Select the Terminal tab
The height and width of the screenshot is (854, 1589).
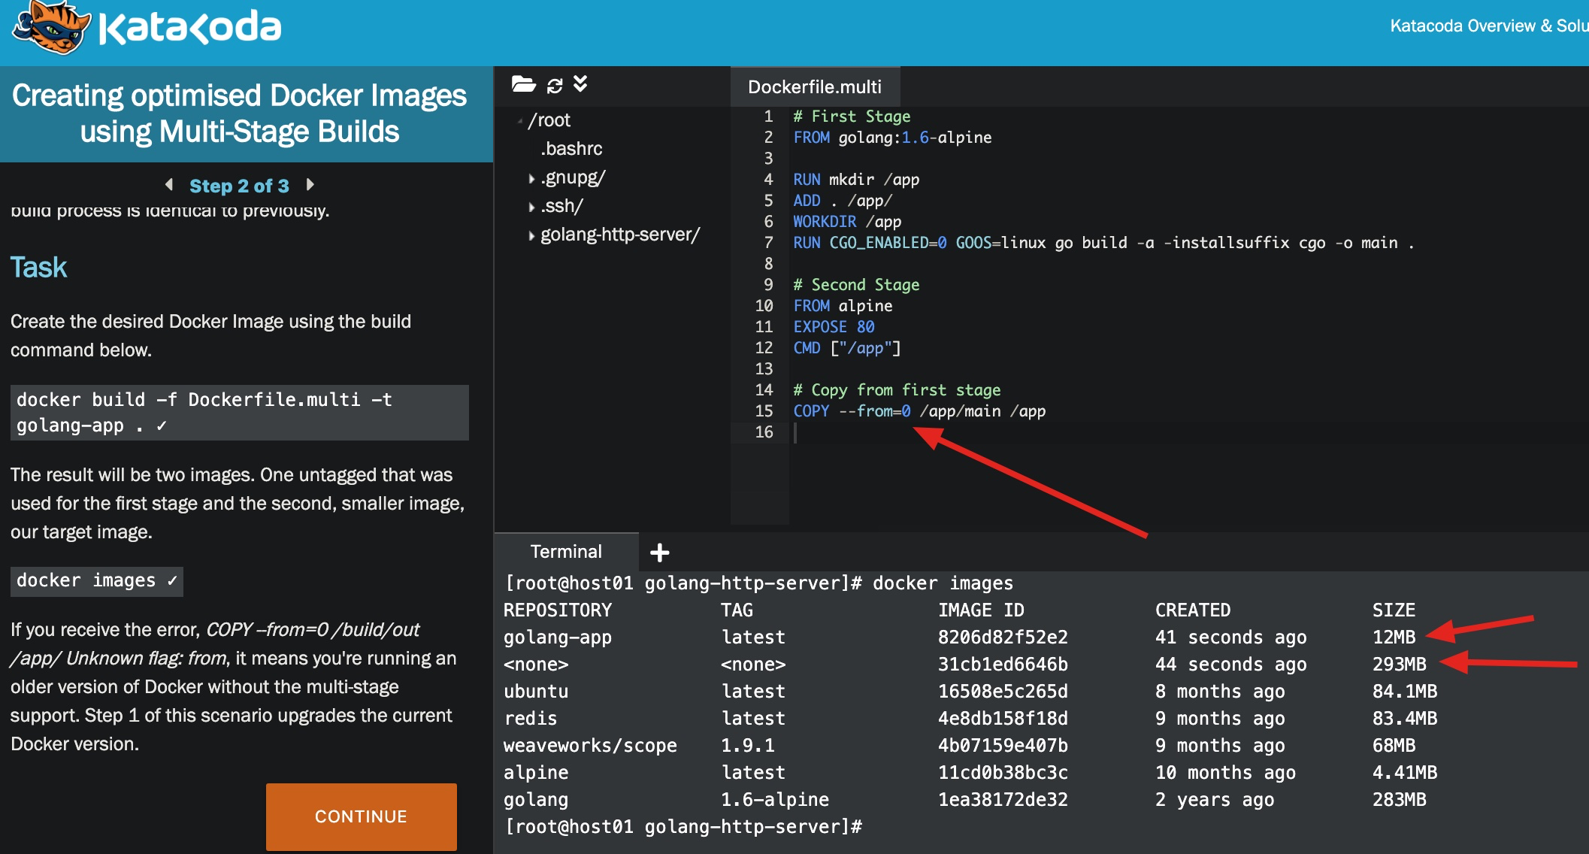tap(566, 552)
